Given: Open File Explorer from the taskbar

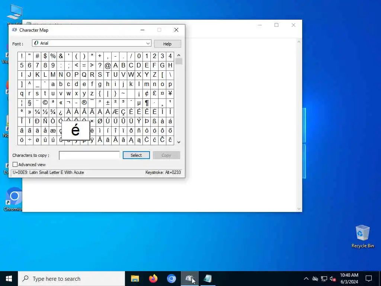Looking at the screenshot, I should (135, 279).
